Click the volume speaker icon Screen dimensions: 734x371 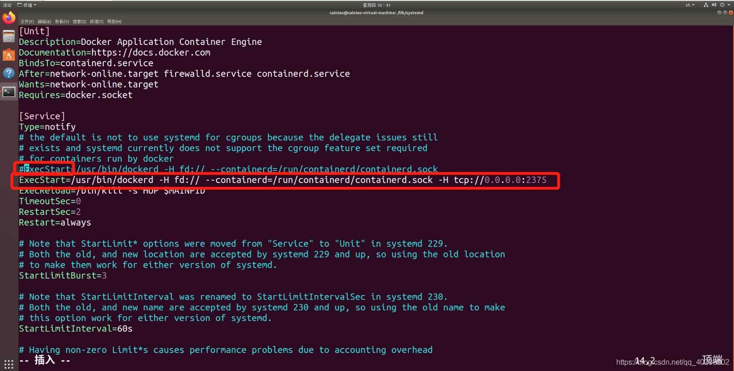tap(714, 5)
